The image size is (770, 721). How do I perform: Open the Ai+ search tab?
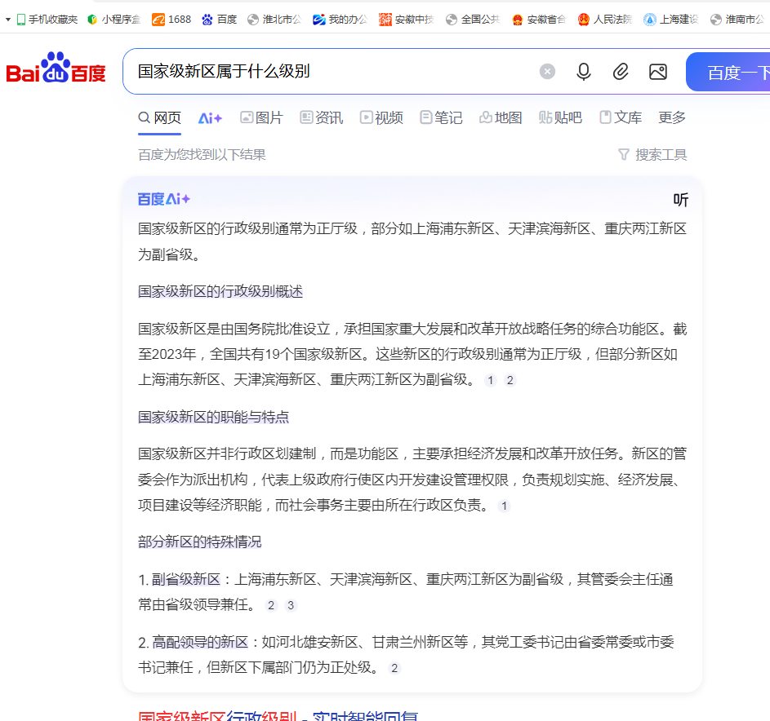click(x=210, y=117)
